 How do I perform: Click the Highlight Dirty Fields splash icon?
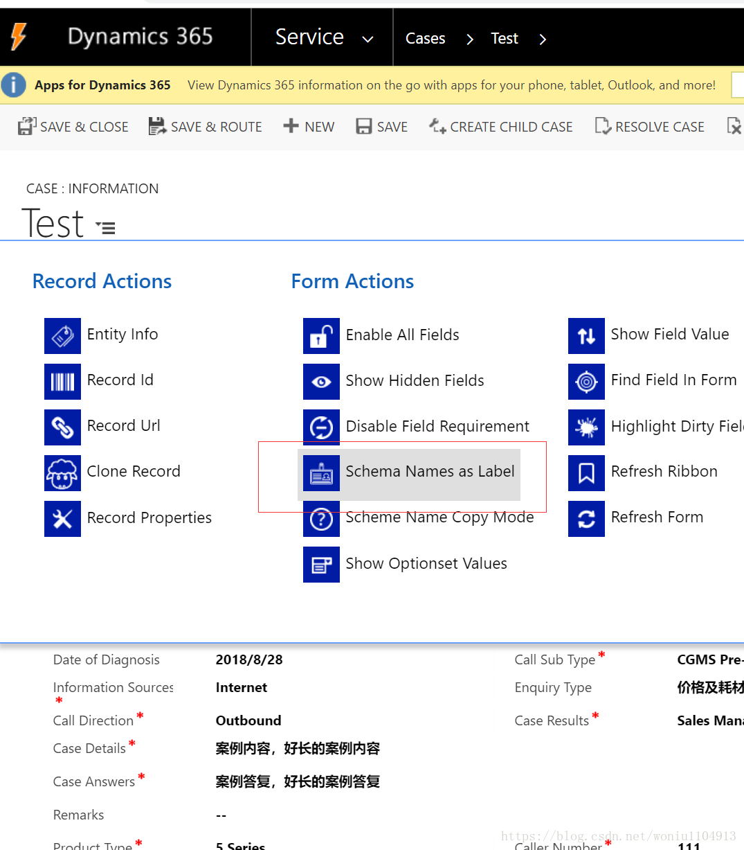click(x=586, y=427)
